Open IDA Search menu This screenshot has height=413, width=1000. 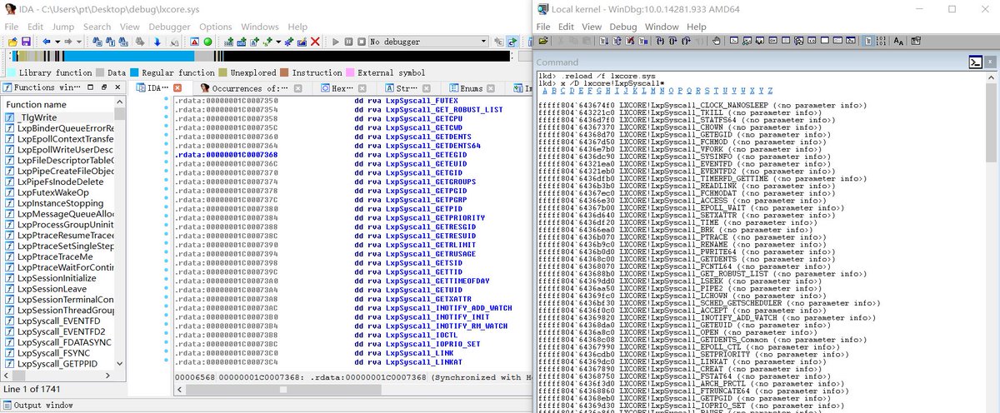97,27
